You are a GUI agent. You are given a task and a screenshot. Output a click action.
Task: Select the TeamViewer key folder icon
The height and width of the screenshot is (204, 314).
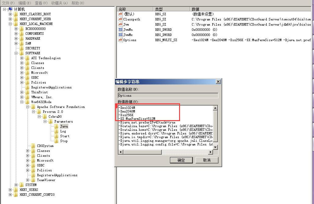[33, 180]
